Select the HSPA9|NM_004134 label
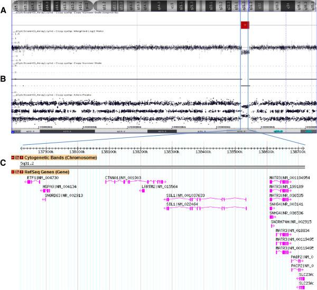The width and height of the screenshot is (317, 290). click(60, 186)
